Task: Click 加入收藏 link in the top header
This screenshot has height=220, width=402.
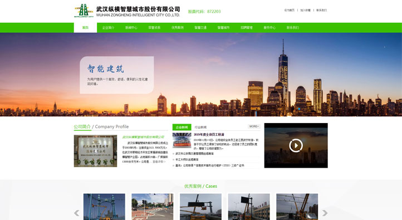Action: point(305,10)
